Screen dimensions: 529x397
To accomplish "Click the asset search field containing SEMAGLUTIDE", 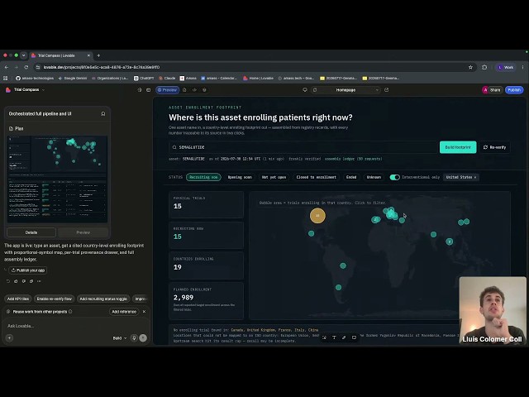I will click(303, 147).
